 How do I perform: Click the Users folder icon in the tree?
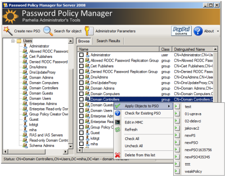click(19, 41)
